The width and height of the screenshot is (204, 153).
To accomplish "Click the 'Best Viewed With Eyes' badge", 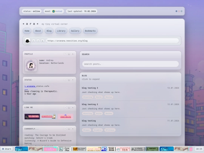I will [79, 149].
